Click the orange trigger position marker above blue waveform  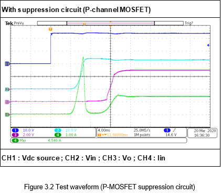click(50, 29)
